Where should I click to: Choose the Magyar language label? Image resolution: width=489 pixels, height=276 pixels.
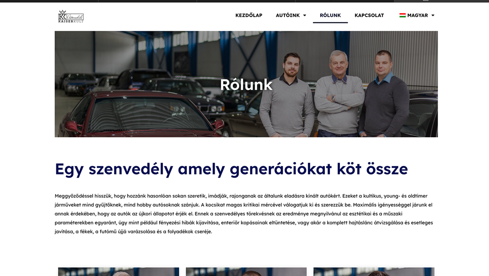click(x=417, y=15)
